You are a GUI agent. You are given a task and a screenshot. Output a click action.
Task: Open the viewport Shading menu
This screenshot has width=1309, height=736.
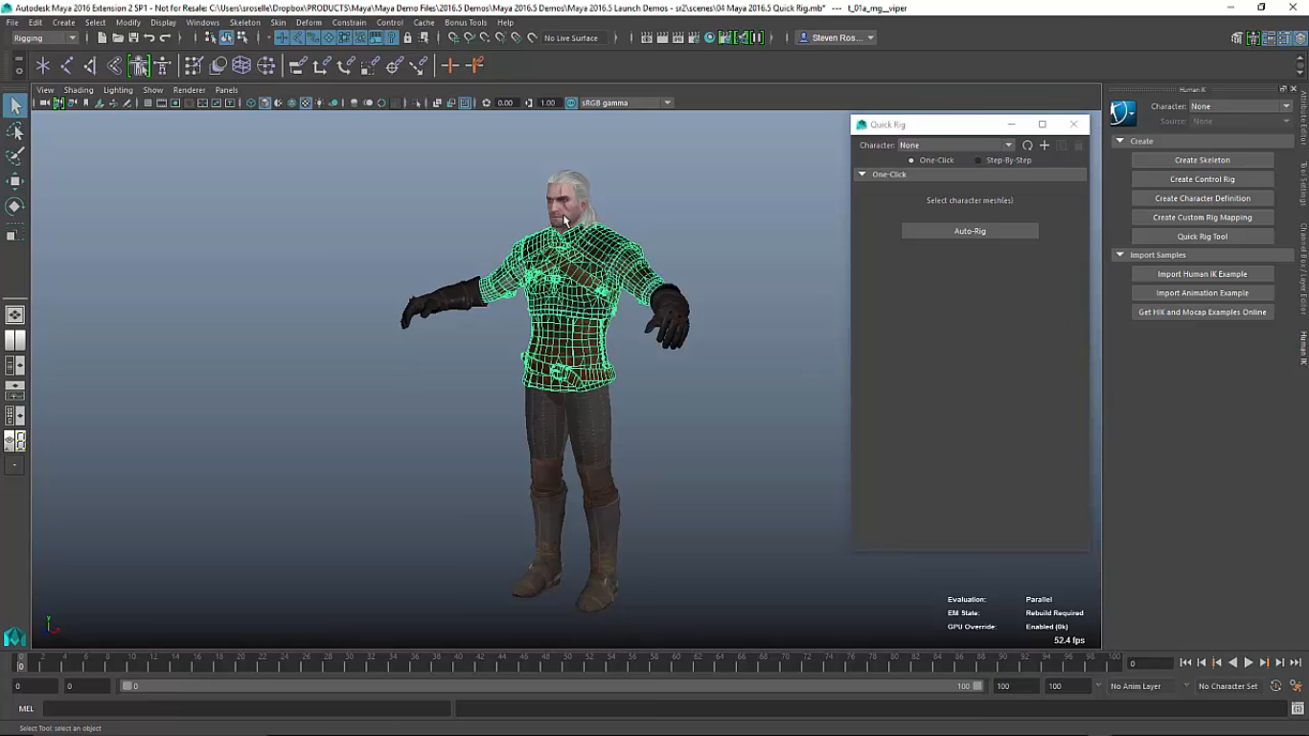pyautogui.click(x=79, y=90)
